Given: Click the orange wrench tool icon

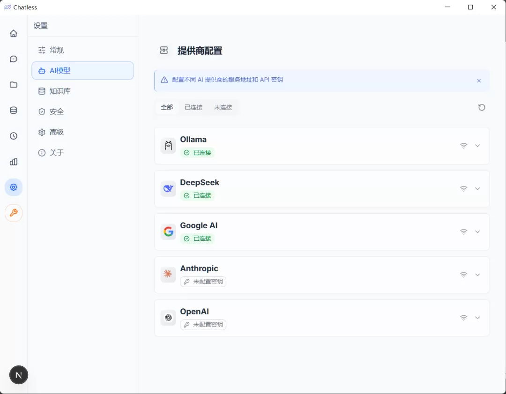Looking at the screenshot, I should (x=14, y=213).
